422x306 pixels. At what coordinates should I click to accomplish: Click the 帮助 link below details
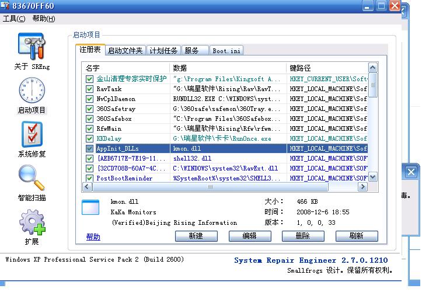tap(93, 237)
